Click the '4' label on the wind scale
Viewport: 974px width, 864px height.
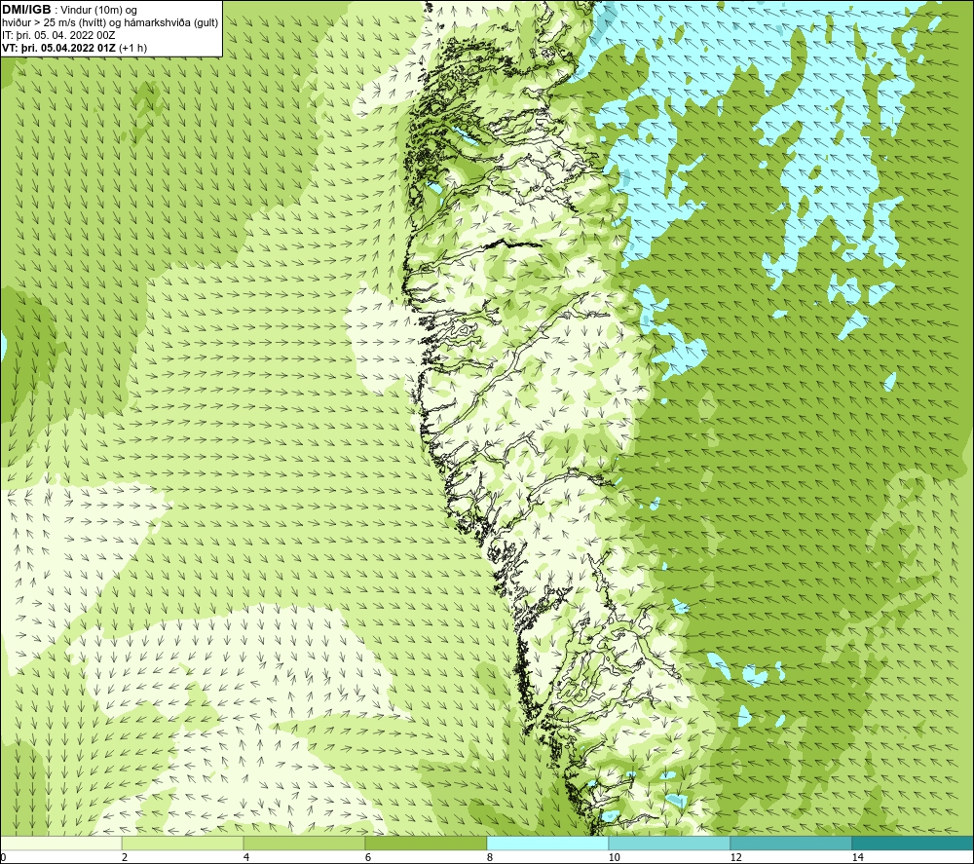tap(246, 858)
